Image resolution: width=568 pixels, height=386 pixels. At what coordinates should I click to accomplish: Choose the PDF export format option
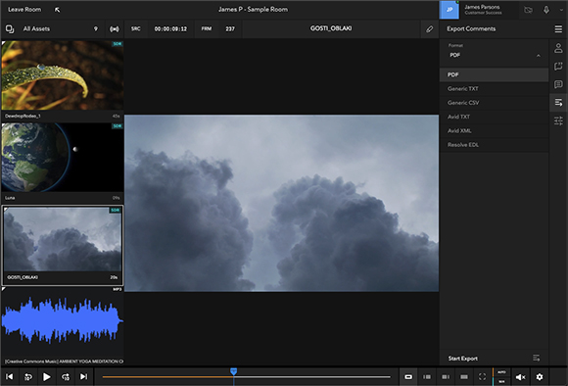pos(494,74)
